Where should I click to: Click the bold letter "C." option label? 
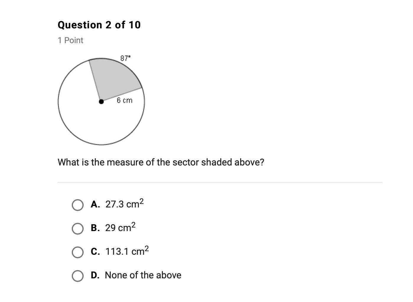(95, 251)
